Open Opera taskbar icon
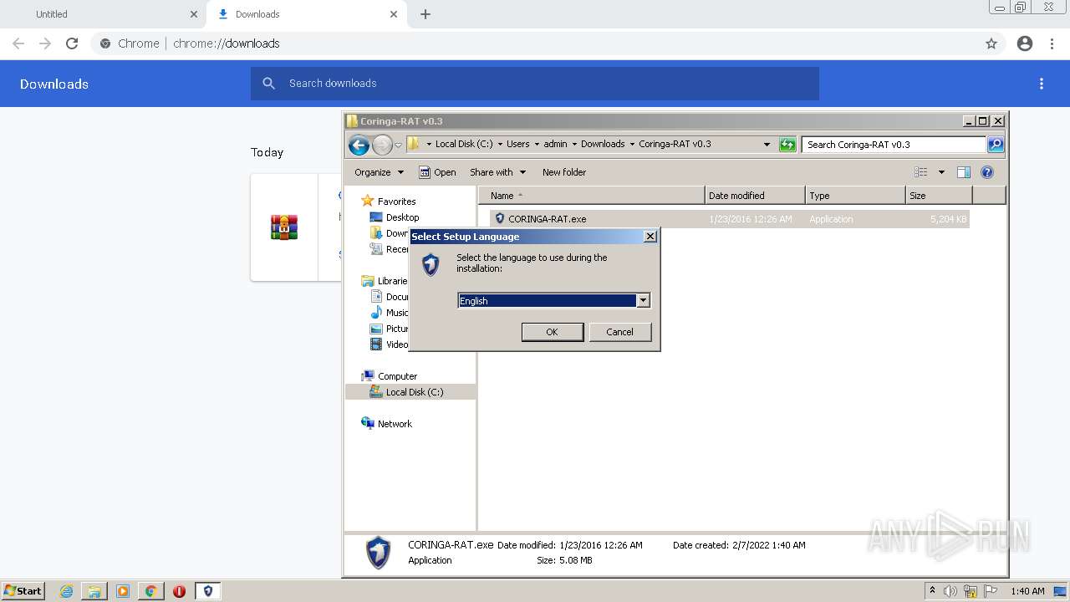The height and width of the screenshot is (602, 1070). click(x=179, y=591)
